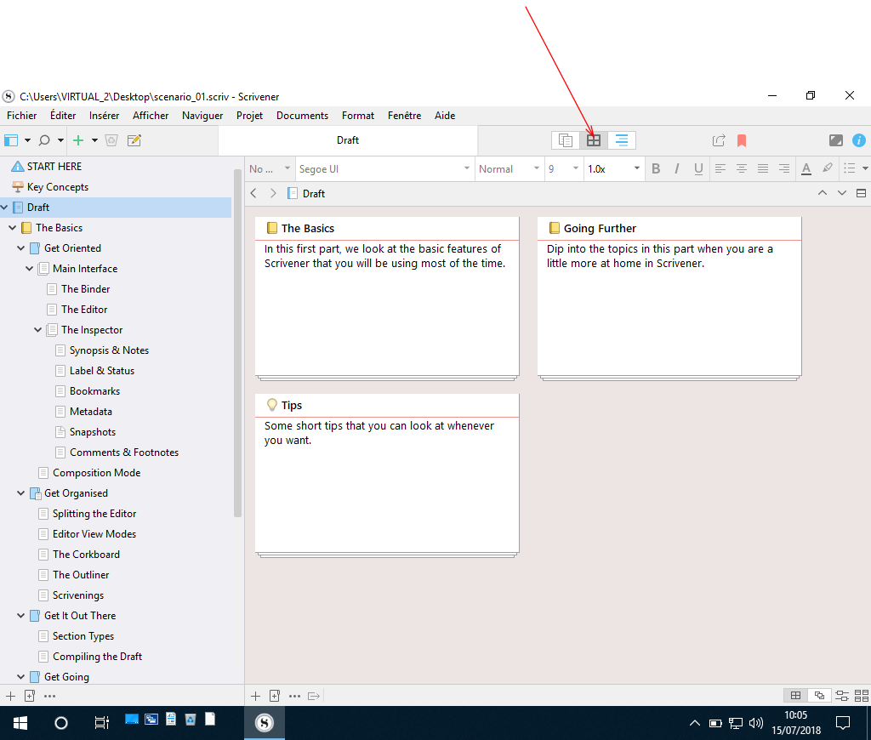This screenshot has width=871, height=740.
Task: Collapse Get Organised group
Action: tap(20, 493)
